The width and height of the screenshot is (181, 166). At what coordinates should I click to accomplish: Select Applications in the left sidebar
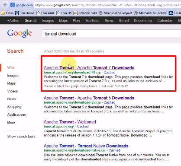tap(16, 115)
